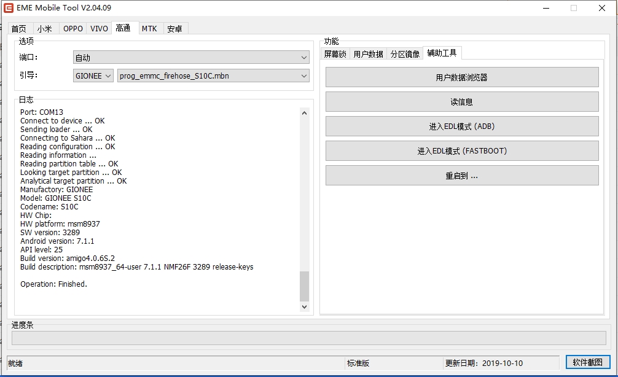
Task: Click the 用户数据浏览器 button
Action: tap(462, 77)
